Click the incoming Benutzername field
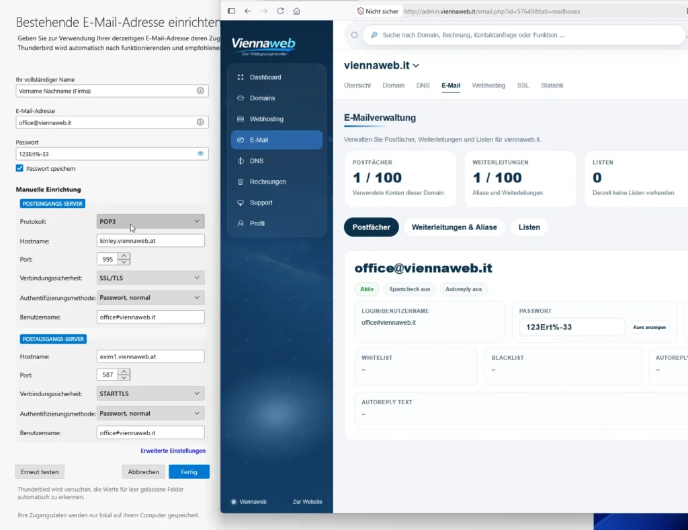This screenshot has width=688, height=530. click(150, 317)
